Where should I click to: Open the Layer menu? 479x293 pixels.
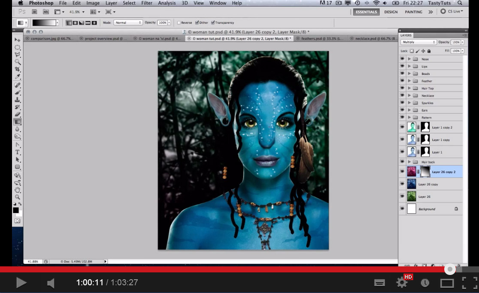(x=111, y=3)
